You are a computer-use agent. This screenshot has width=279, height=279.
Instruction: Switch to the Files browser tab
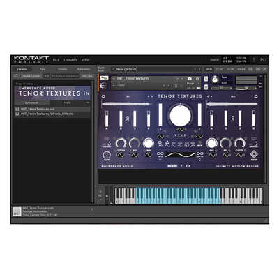[42, 69]
